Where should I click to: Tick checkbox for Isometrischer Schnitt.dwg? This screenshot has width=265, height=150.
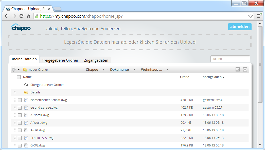20,100
